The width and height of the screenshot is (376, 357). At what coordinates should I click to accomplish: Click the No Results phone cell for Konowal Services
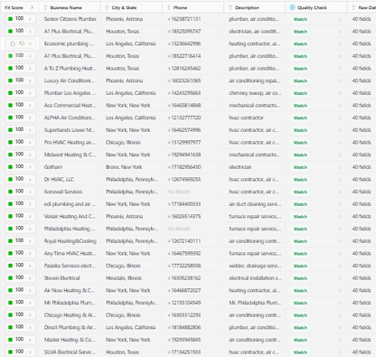point(179,192)
